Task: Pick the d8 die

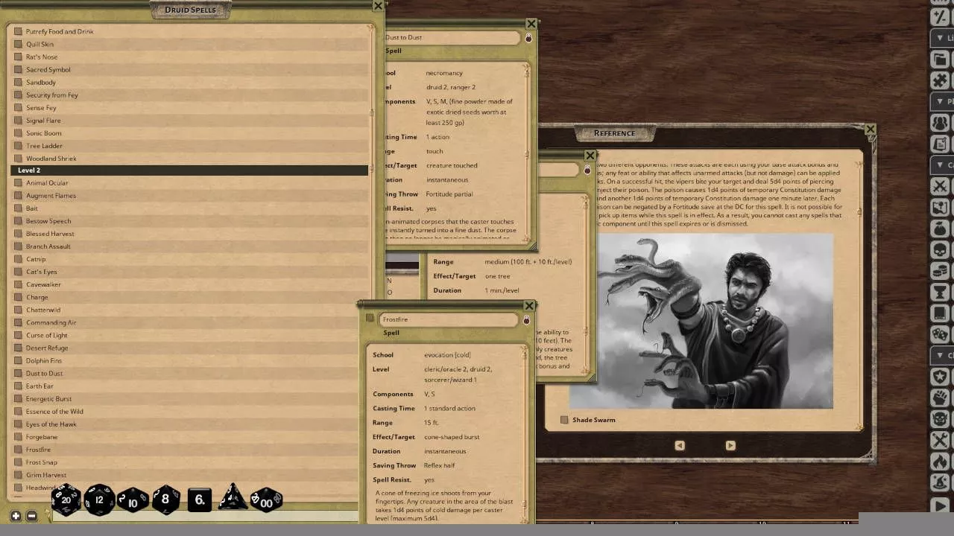Action: (x=165, y=500)
